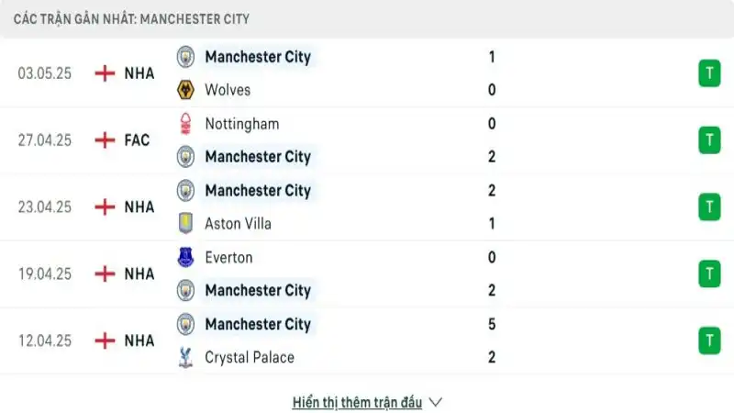Viewport: 734px width, 413px height.
Task: Click green T badge for Nottingham match
Action: [708, 140]
